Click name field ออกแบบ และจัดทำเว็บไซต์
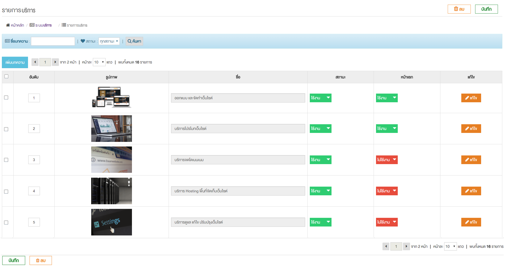505x268 pixels. (238, 98)
